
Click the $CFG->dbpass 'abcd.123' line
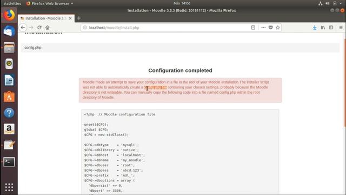pos(114,170)
